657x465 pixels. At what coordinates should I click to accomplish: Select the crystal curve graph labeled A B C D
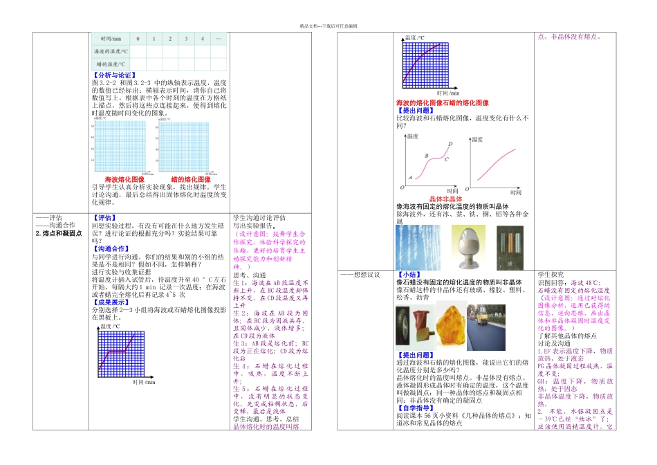click(x=429, y=163)
